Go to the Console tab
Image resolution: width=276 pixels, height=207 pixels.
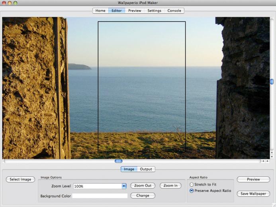pos(174,11)
